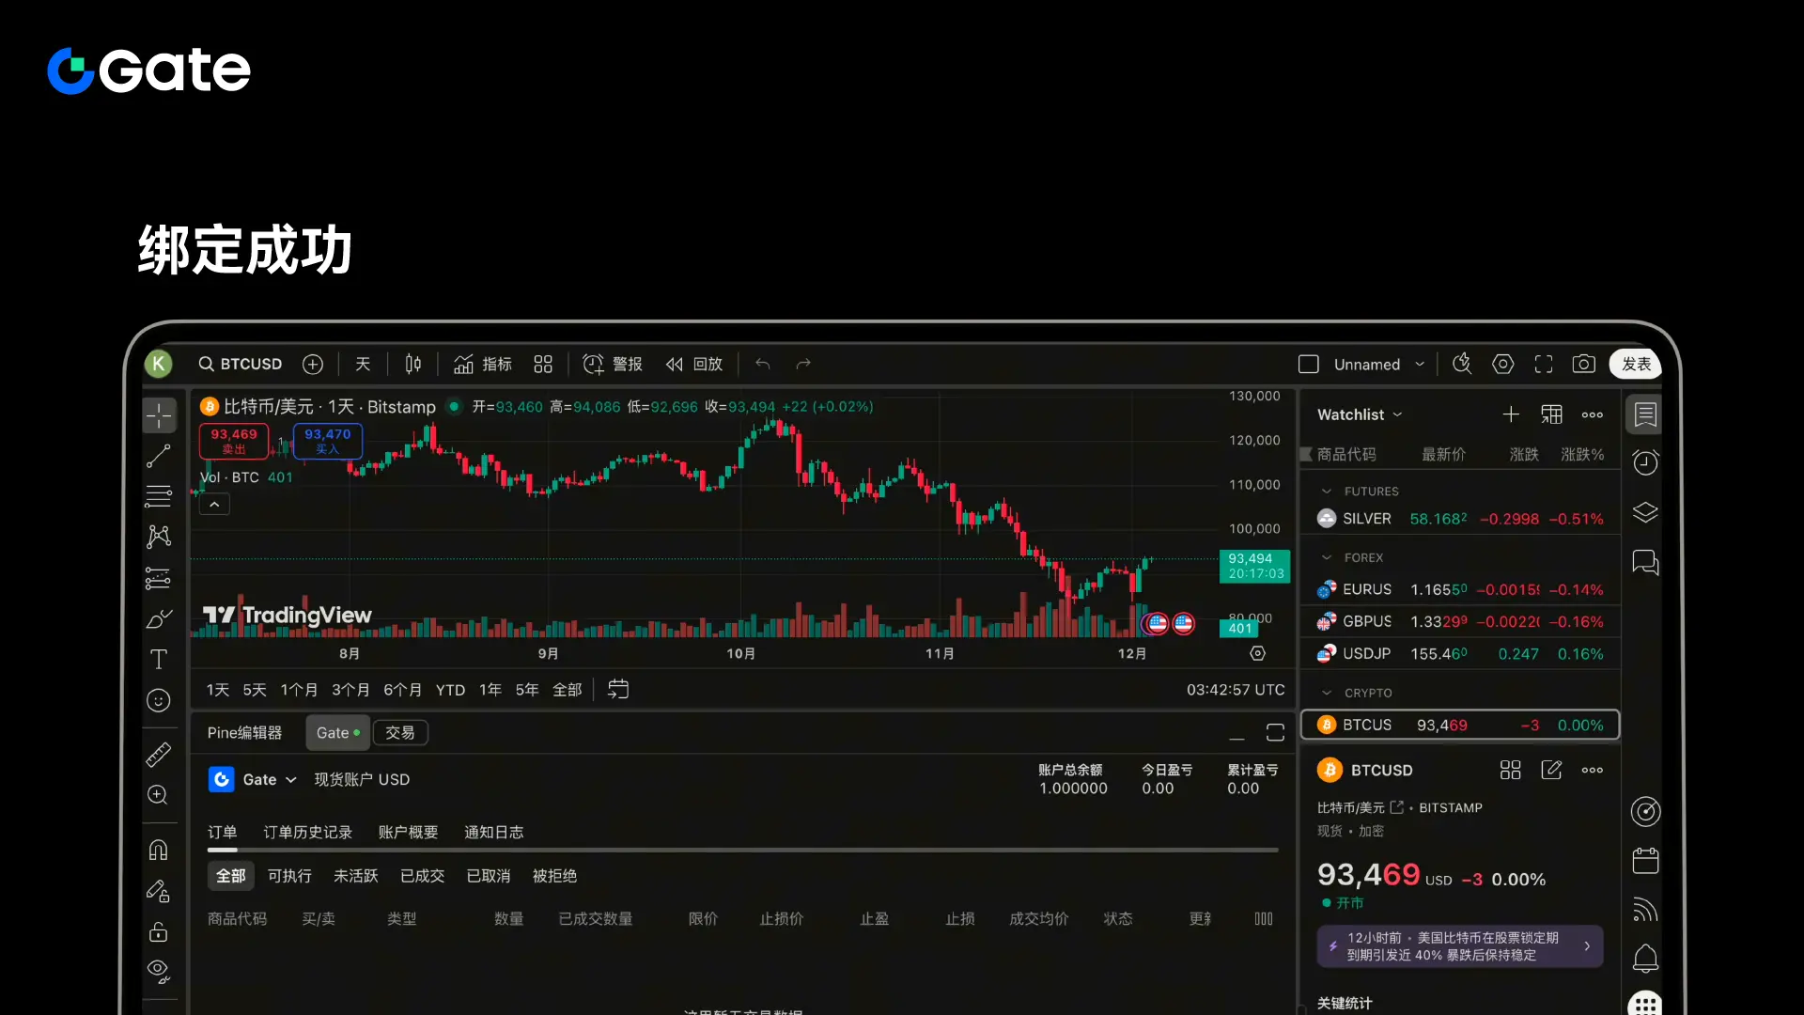Select the trend line drawing tool
This screenshot has height=1015, width=1804.
(158, 456)
